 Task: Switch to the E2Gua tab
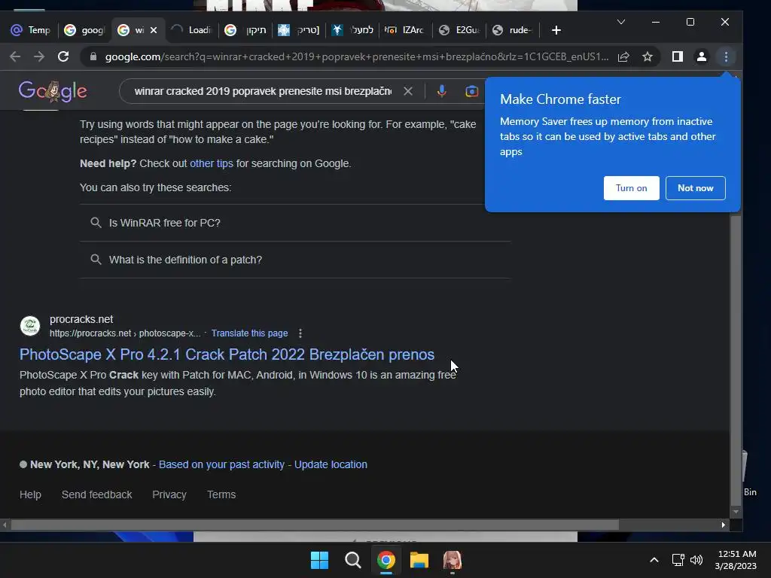(459, 30)
